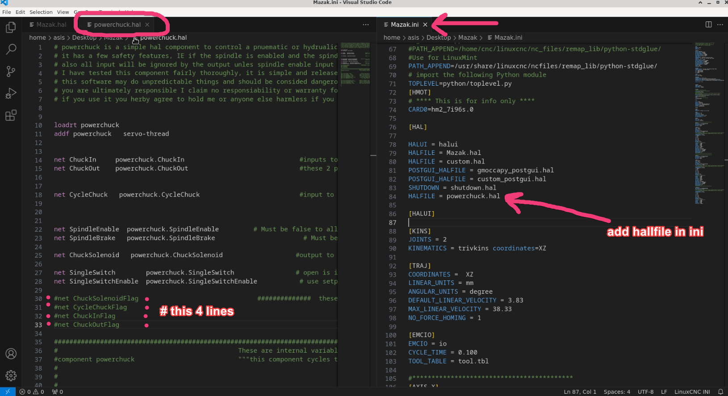
Task: Split the right editor with the split icon
Action: (708, 25)
